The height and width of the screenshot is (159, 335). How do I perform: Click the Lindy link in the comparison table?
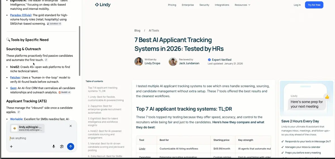tap(142, 149)
